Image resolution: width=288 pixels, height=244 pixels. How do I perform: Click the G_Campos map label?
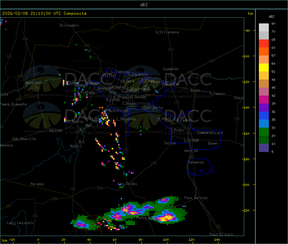point(217,94)
